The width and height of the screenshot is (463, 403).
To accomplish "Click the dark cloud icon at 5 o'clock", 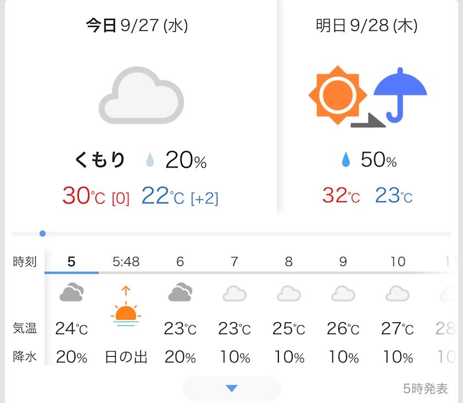I will tap(72, 292).
